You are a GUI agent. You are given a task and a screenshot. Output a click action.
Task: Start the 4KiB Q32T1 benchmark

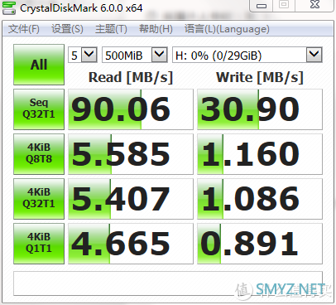pos(39,199)
